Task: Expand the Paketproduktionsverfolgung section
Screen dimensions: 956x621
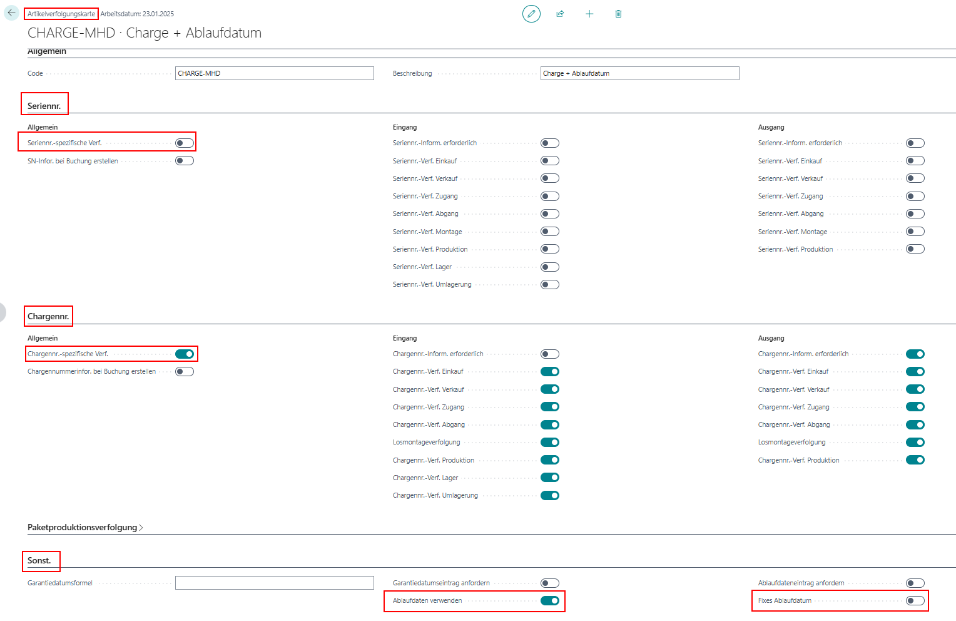Action: (85, 527)
